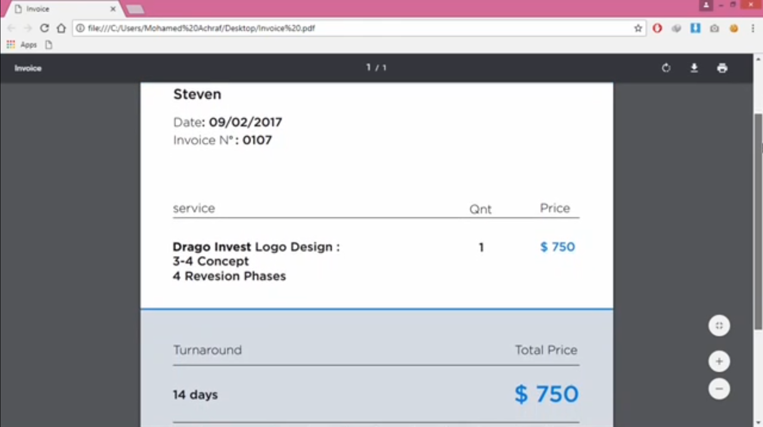This screenshot has height=427, width=763.
Task: Rotate the PDF clockwise
Action: tap(666, 68)
